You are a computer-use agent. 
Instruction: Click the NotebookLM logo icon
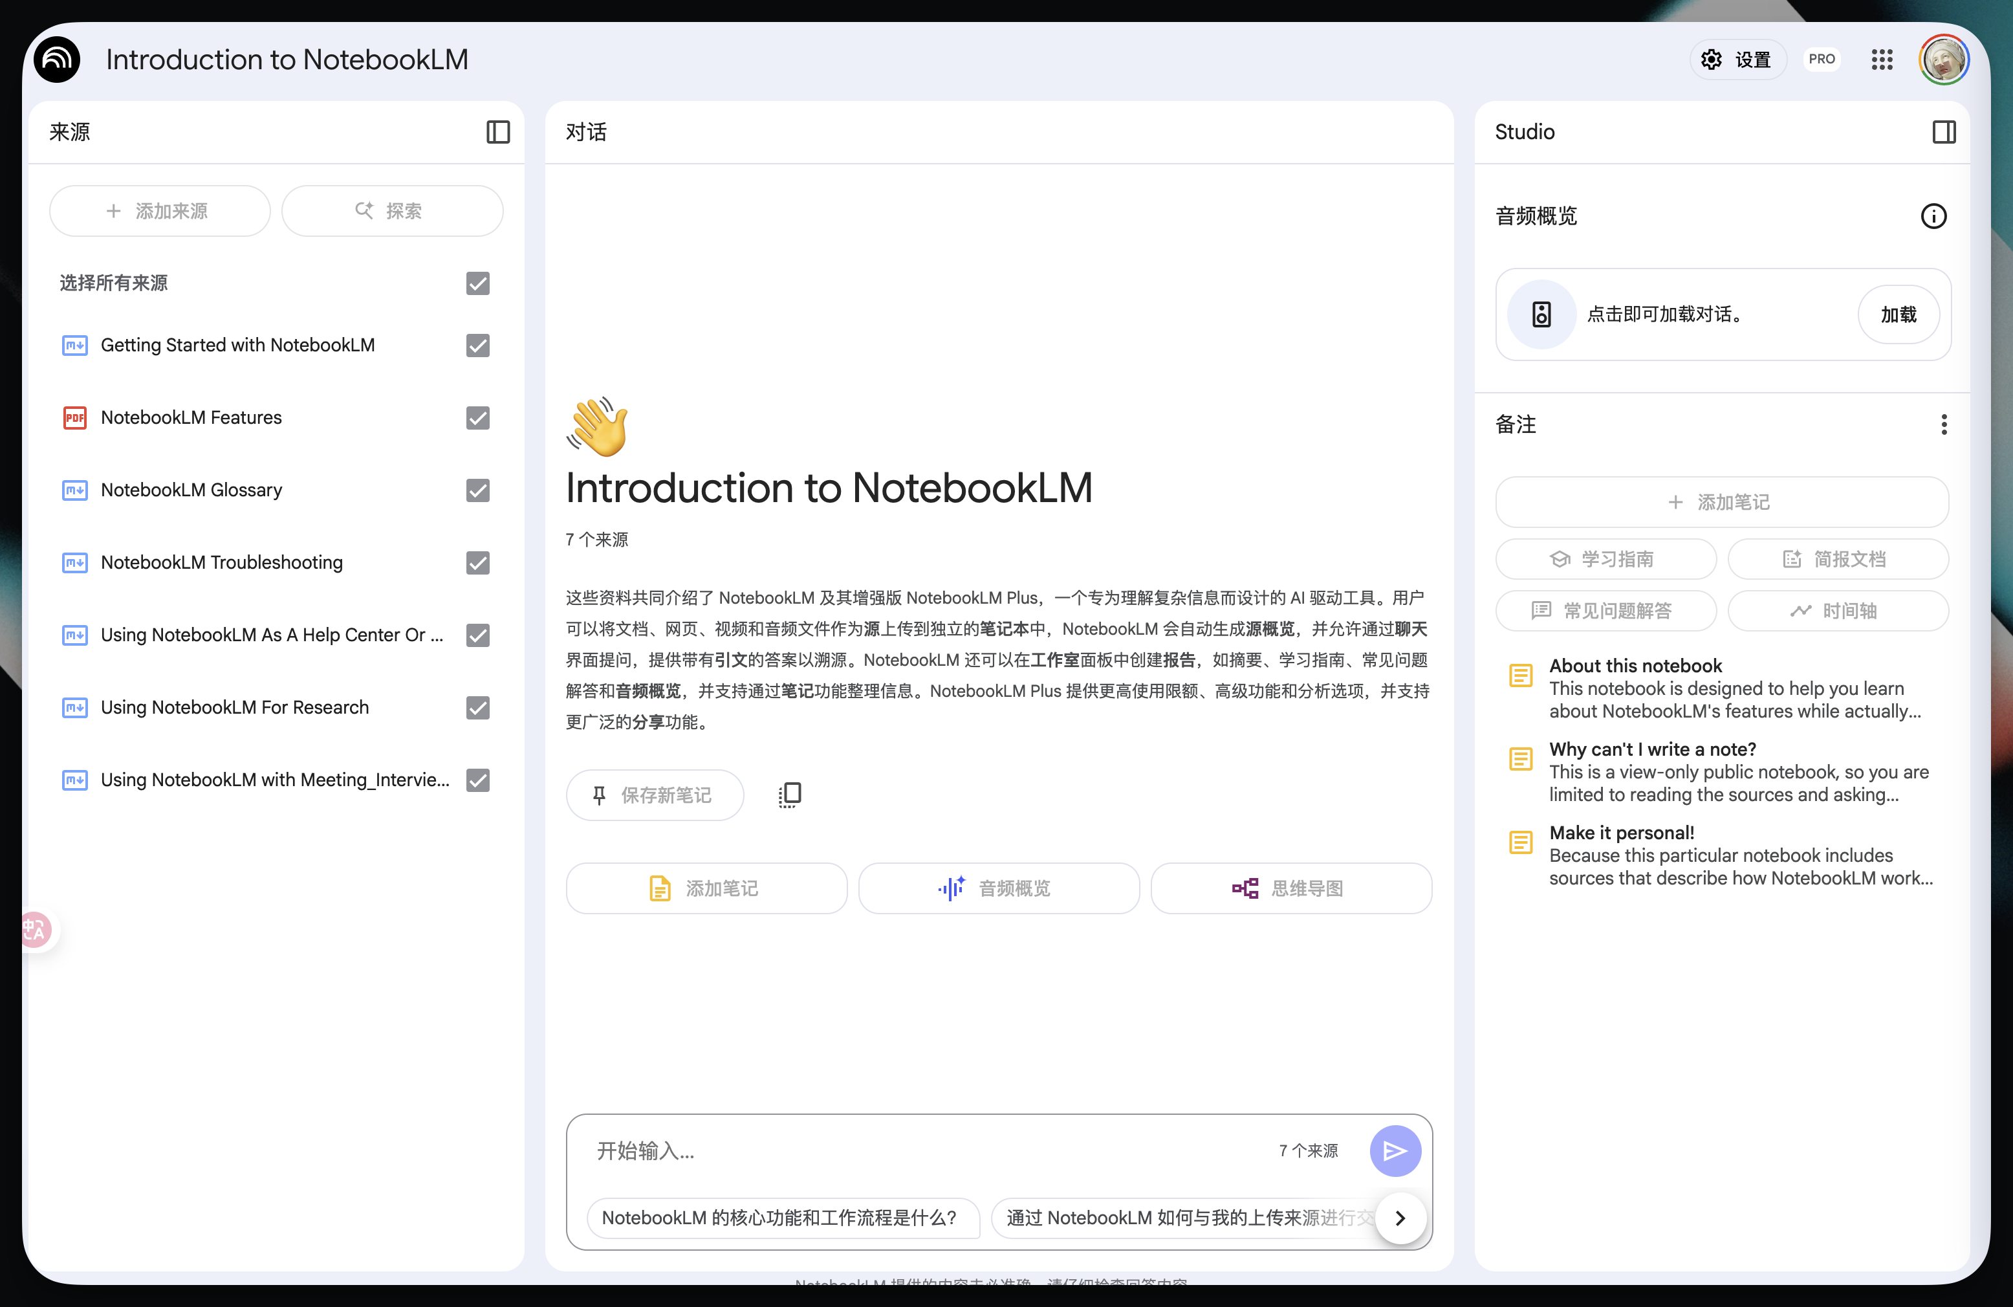58,60
